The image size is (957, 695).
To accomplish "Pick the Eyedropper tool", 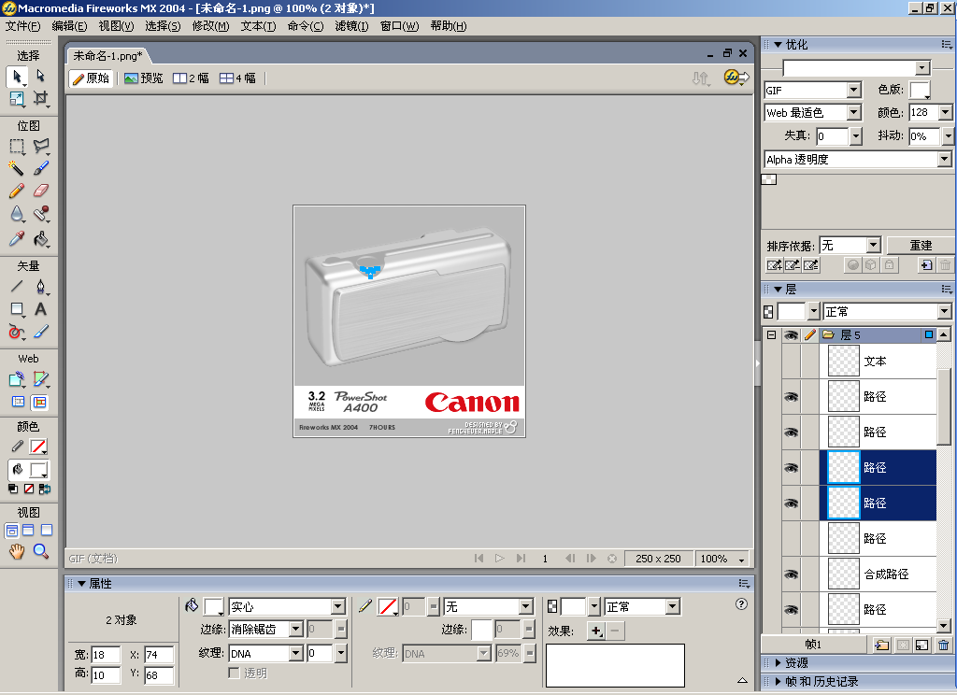I will (x=17, y=238).
